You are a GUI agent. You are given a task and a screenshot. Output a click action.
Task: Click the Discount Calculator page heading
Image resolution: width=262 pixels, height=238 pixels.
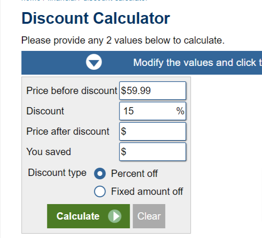point(95,18)
